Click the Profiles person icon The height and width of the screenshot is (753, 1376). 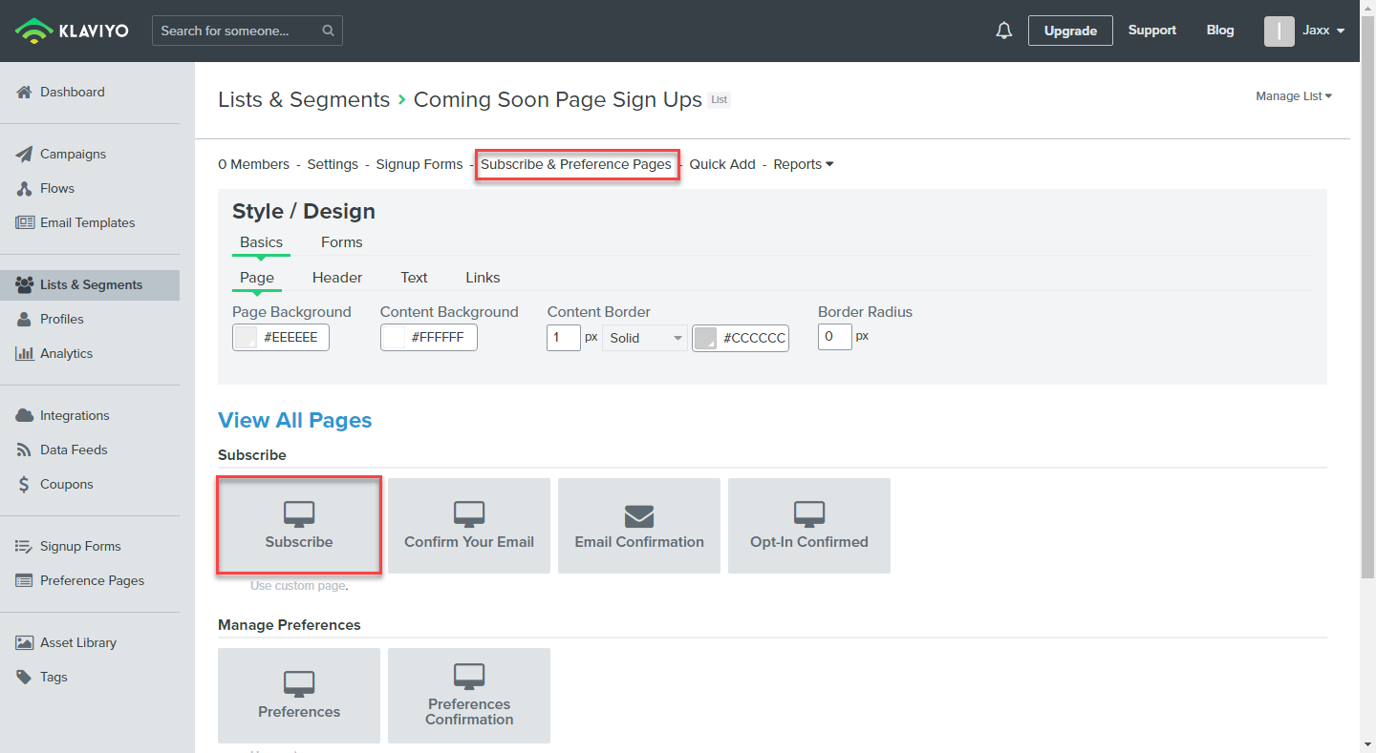click(25, 319)
